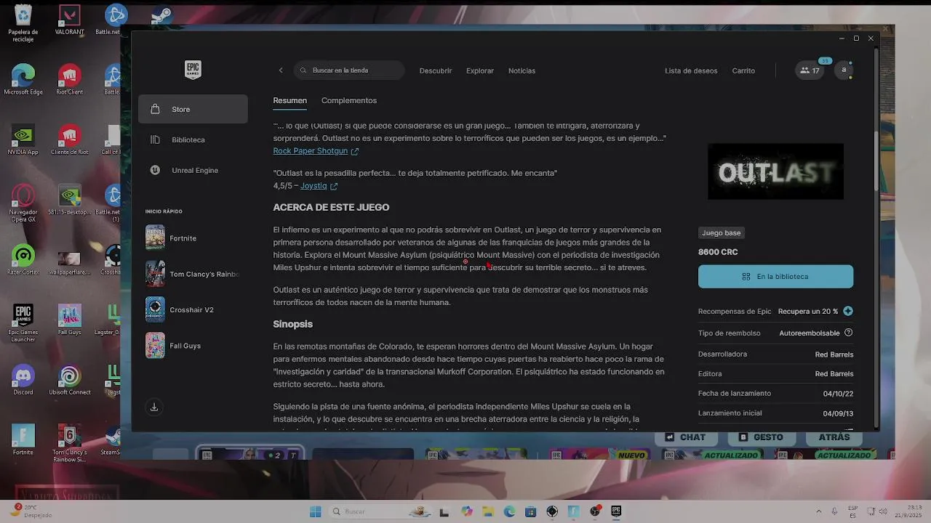Open the Joystiq review link
Screen dimensions: 931x523
tap(319, 186)
